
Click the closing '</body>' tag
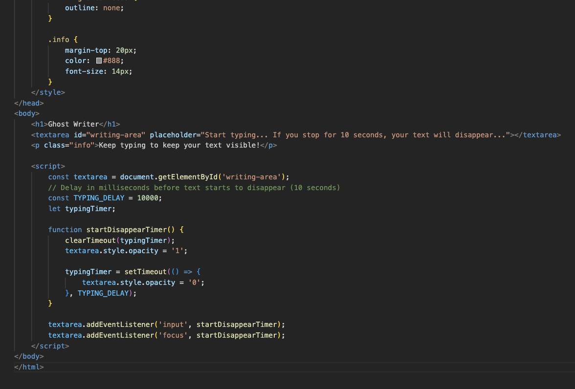point(29,356)
